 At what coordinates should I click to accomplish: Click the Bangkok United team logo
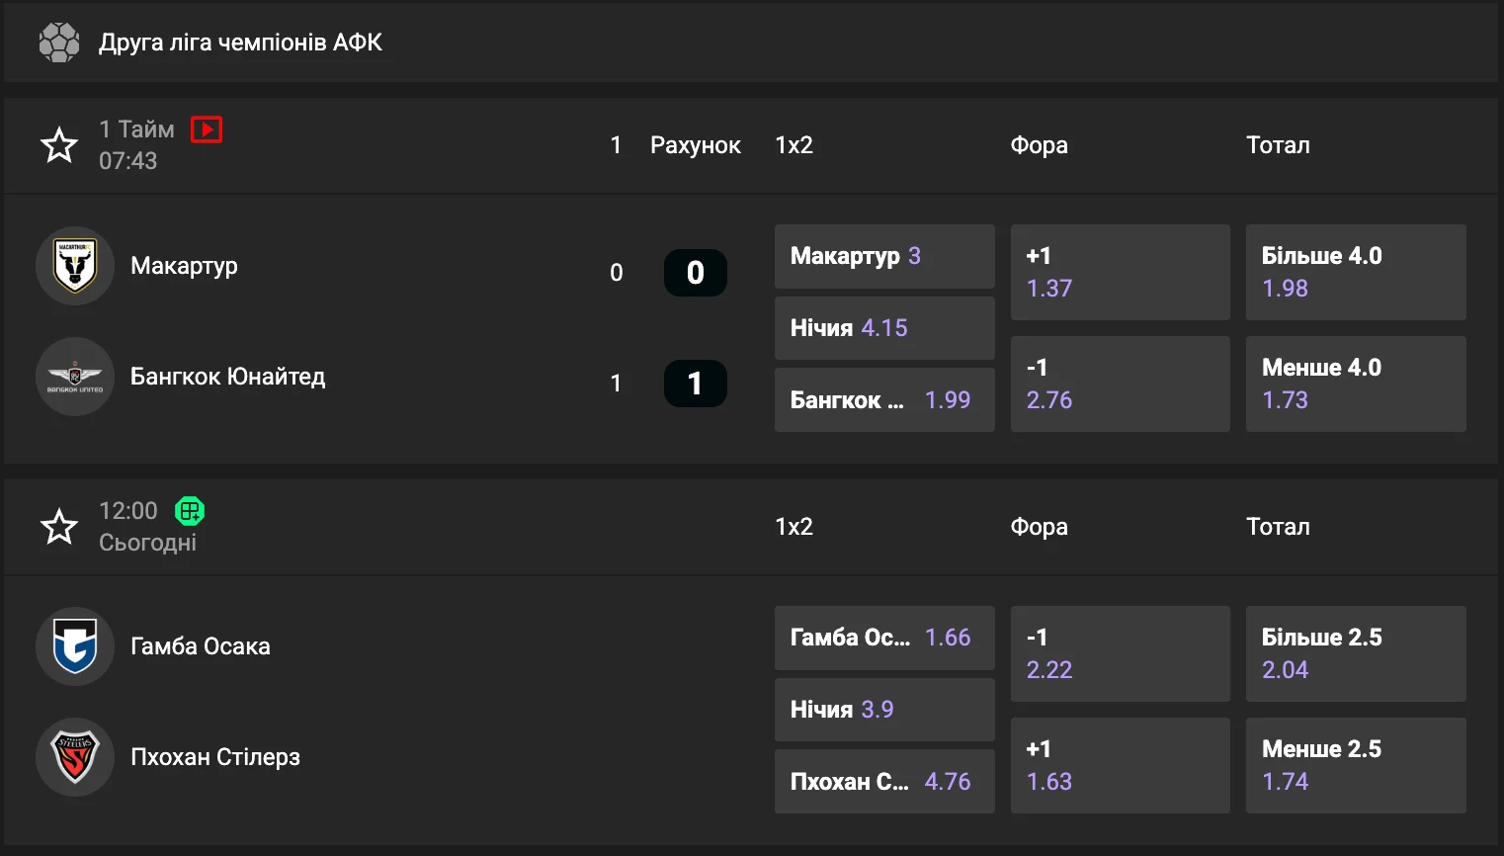tap(75, 377)
